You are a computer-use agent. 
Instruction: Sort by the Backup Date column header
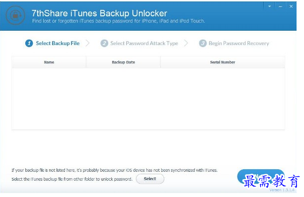point(123,62)
